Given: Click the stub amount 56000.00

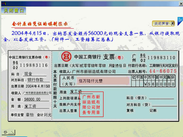Looking at the screenshot, I should (32, 99).
